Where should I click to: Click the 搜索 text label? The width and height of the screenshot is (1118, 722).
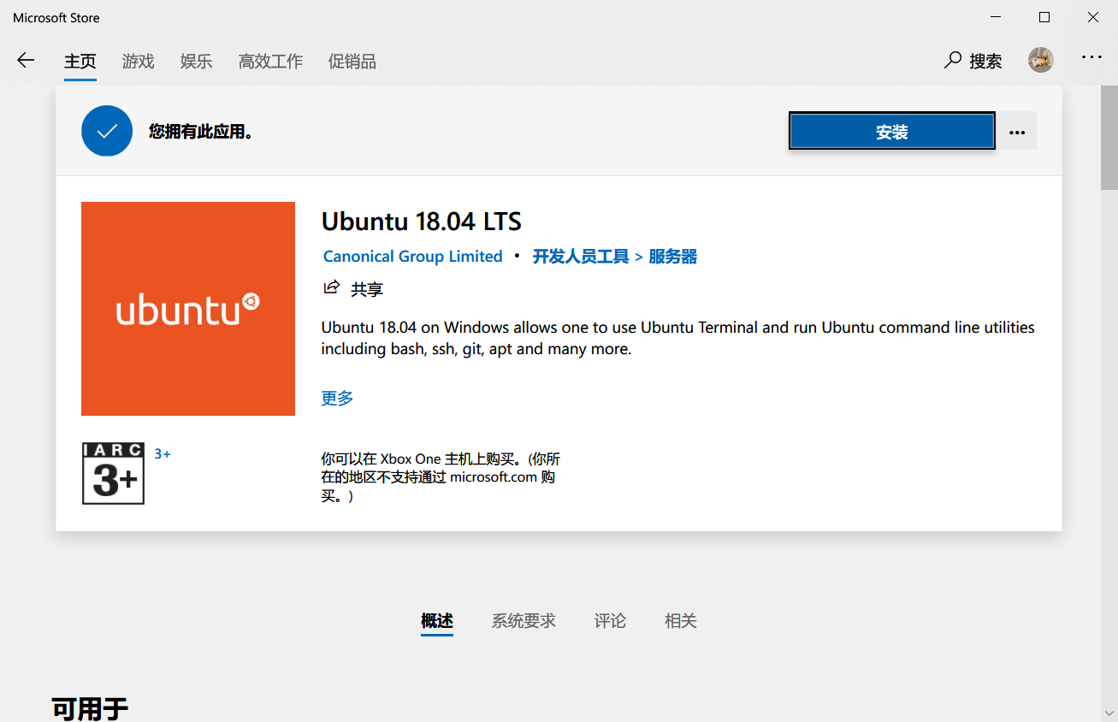tap(985, 61)
